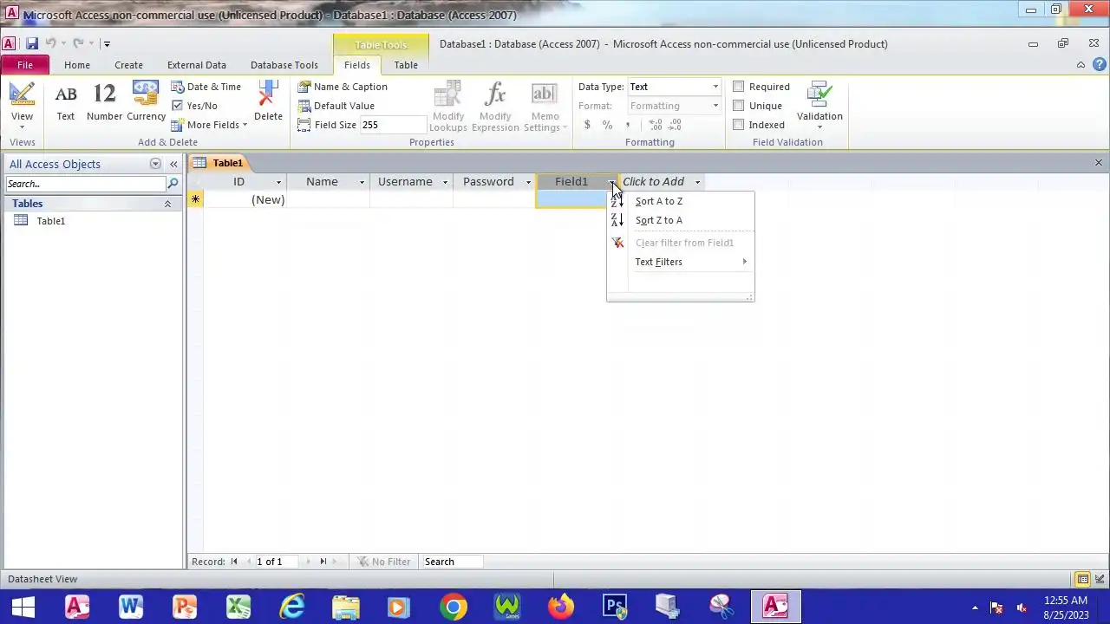This screenshot has width=1110, height=624.
Task: Select the Sort A to Z icon
Action: pos(617,201)
